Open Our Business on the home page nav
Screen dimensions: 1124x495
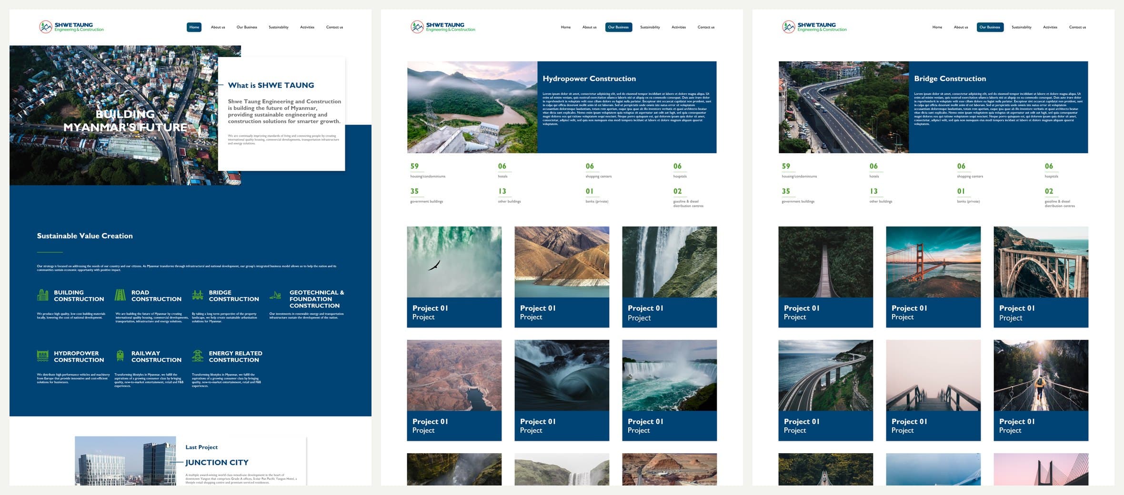tap(247, 27)
